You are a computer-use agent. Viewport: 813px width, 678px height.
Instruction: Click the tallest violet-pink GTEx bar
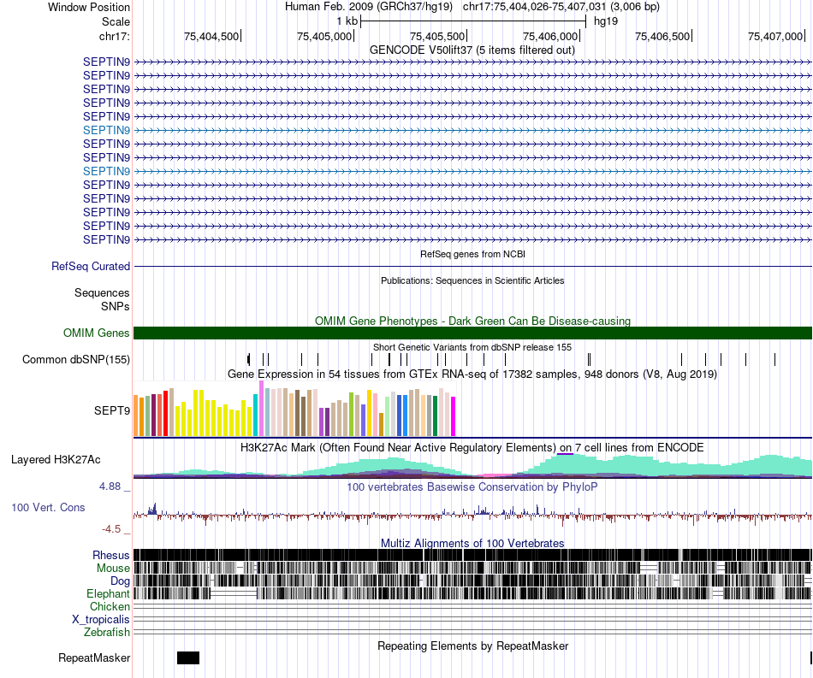coord(261,408)
